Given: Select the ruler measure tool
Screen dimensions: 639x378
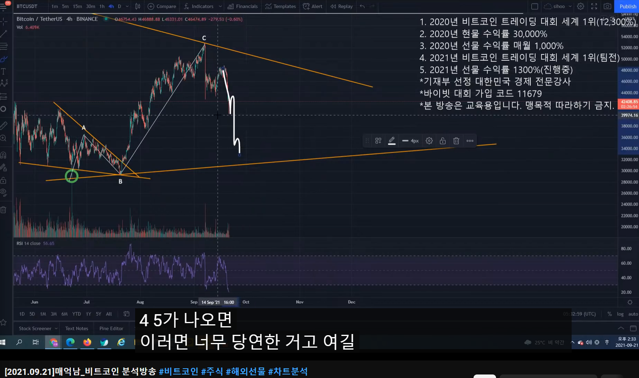Looking at the screenshot, I should tap(4, 125).
